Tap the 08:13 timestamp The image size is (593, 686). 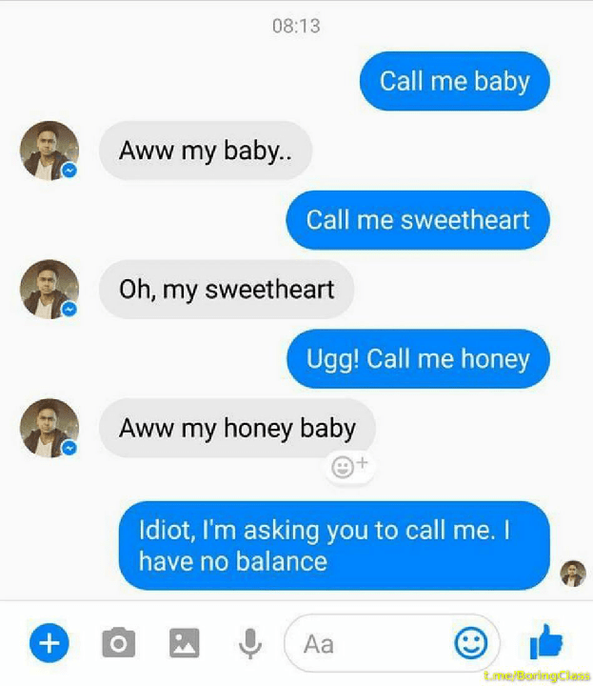click(x=296, y=26)
